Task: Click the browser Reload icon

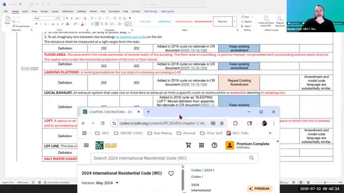Action: 103,123
